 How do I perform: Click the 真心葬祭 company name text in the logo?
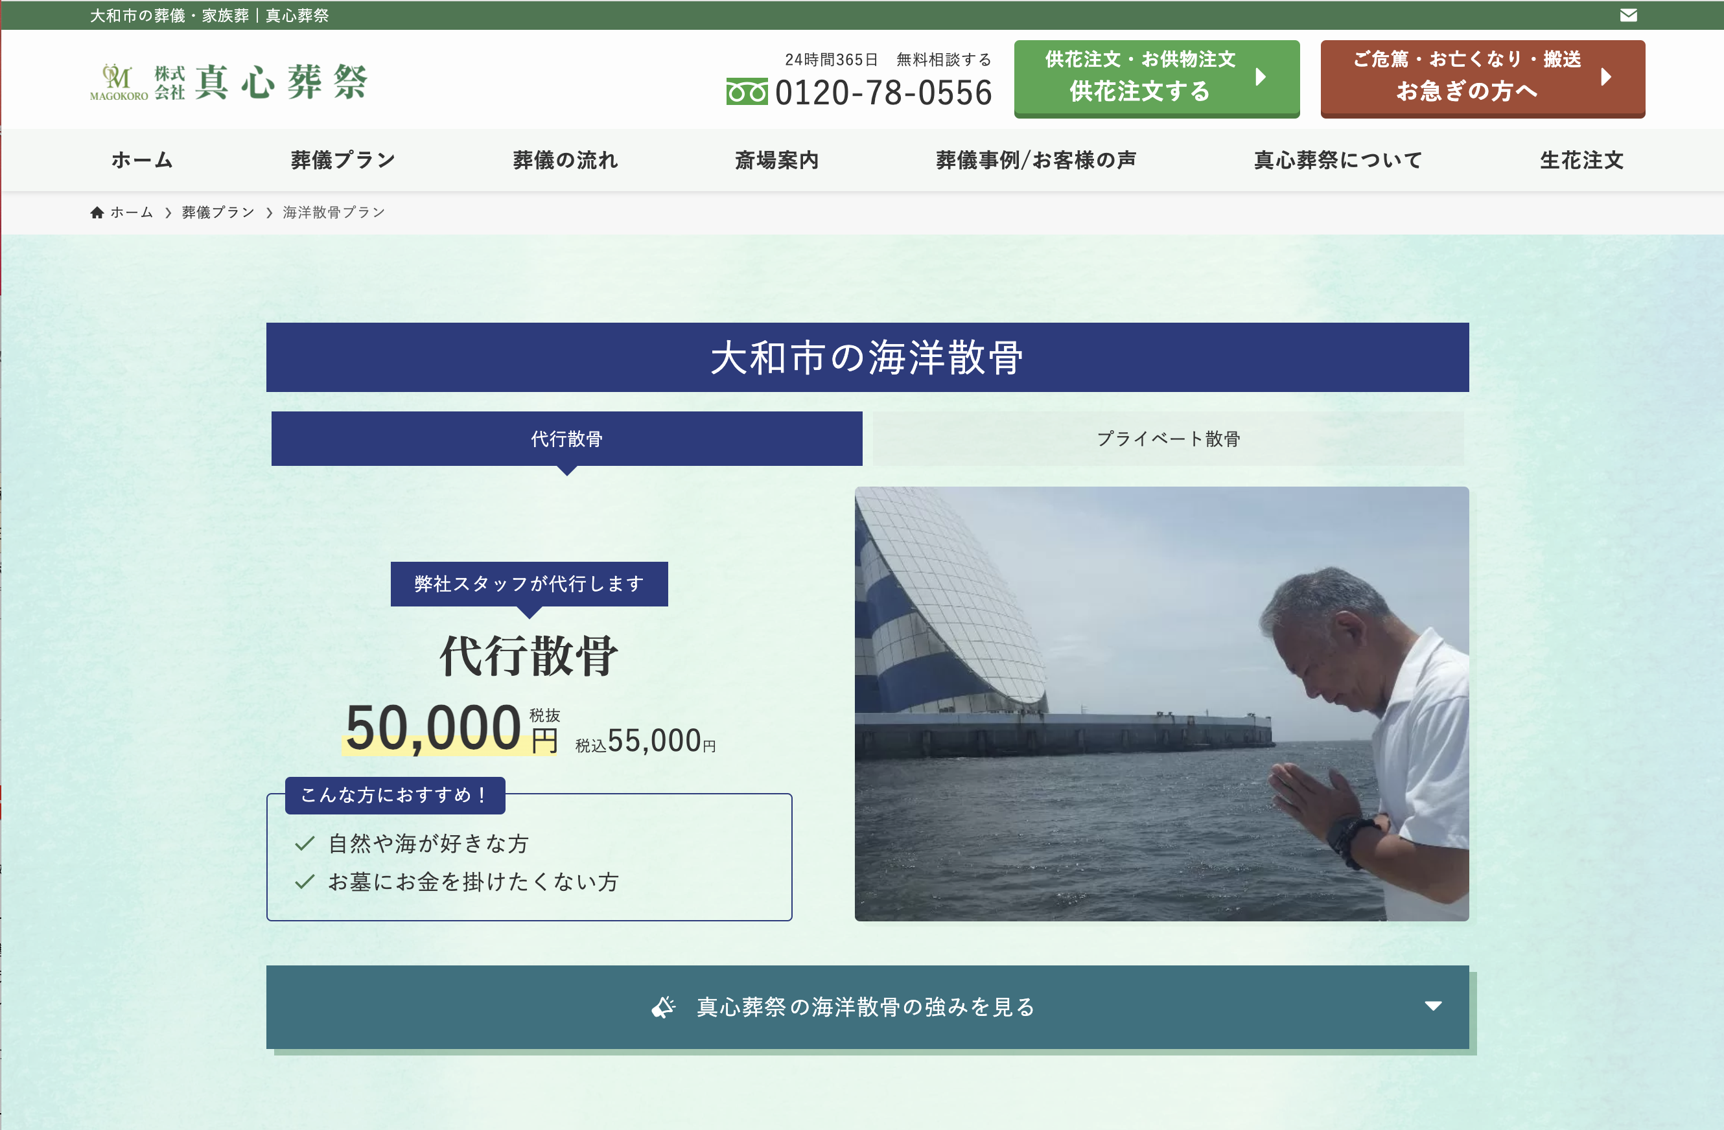pyautogui.click(x=281, y=81)
